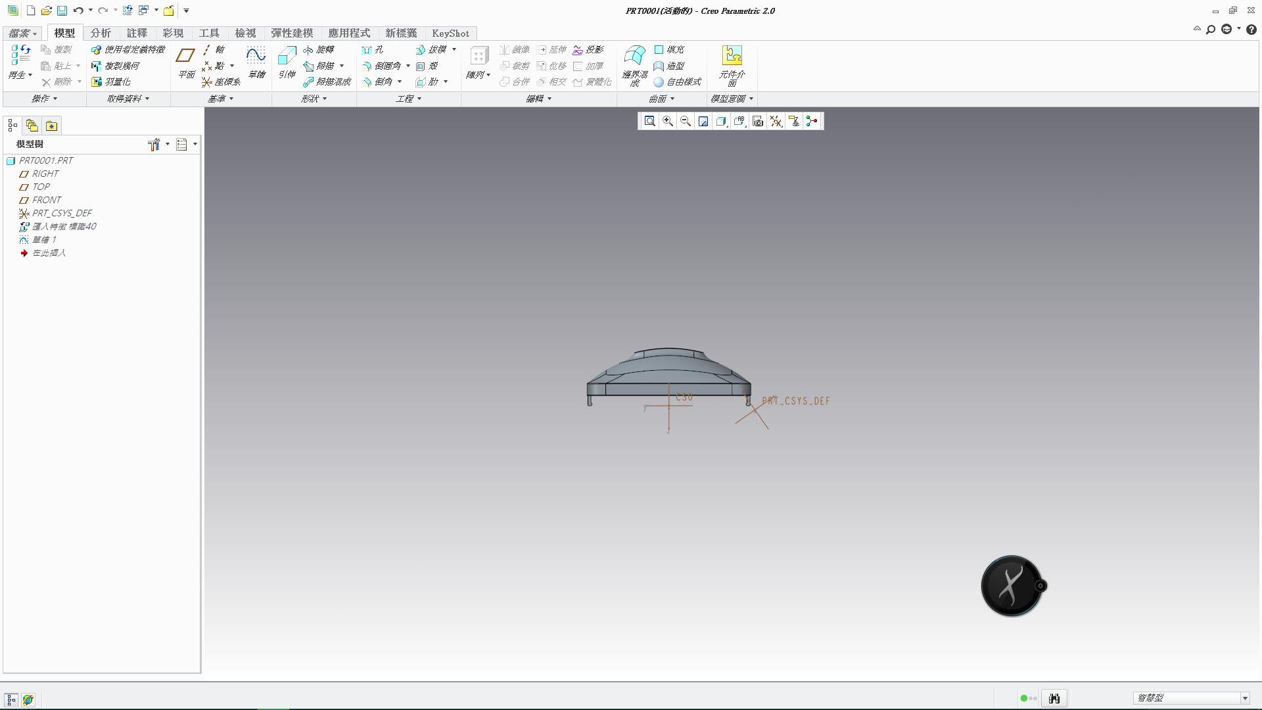Create a new file from quick access toolbar

30,11
